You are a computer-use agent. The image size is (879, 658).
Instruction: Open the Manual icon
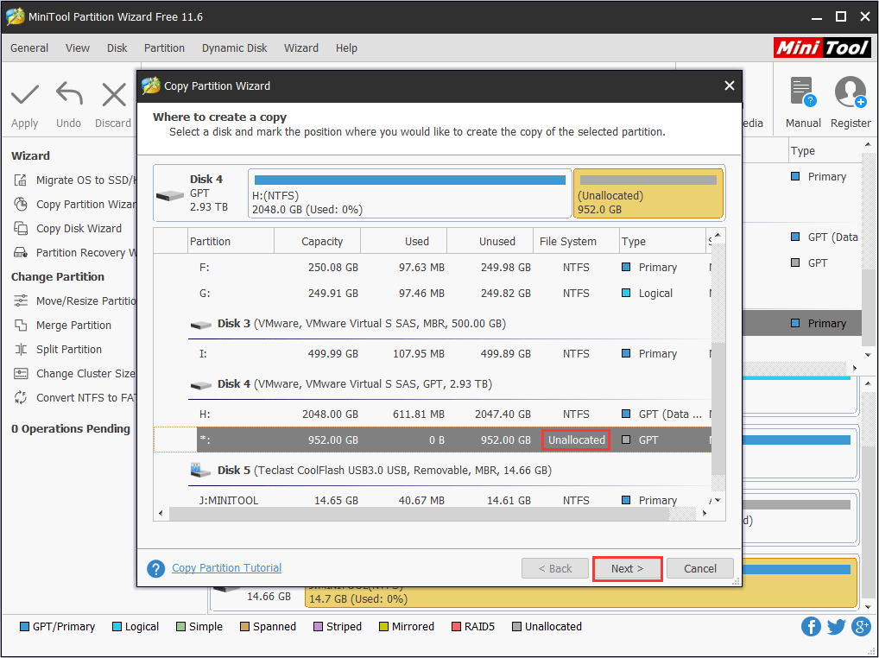tap(803, 92)
